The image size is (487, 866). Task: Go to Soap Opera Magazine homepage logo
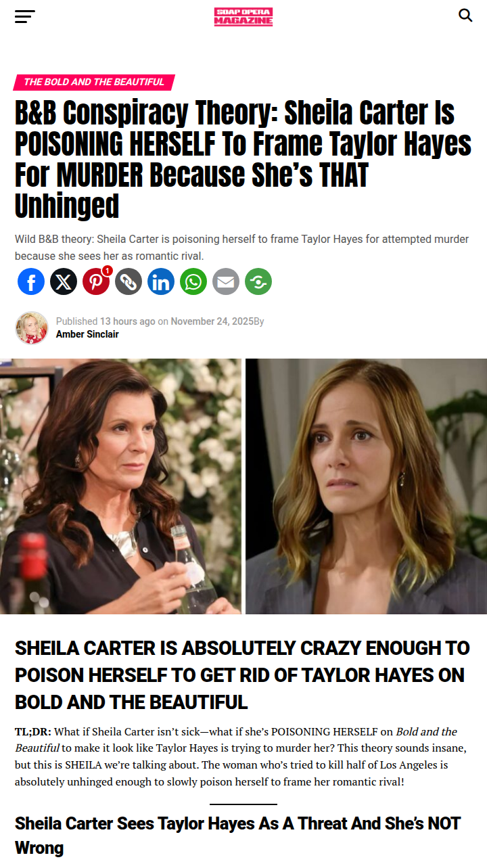[243, 16]
